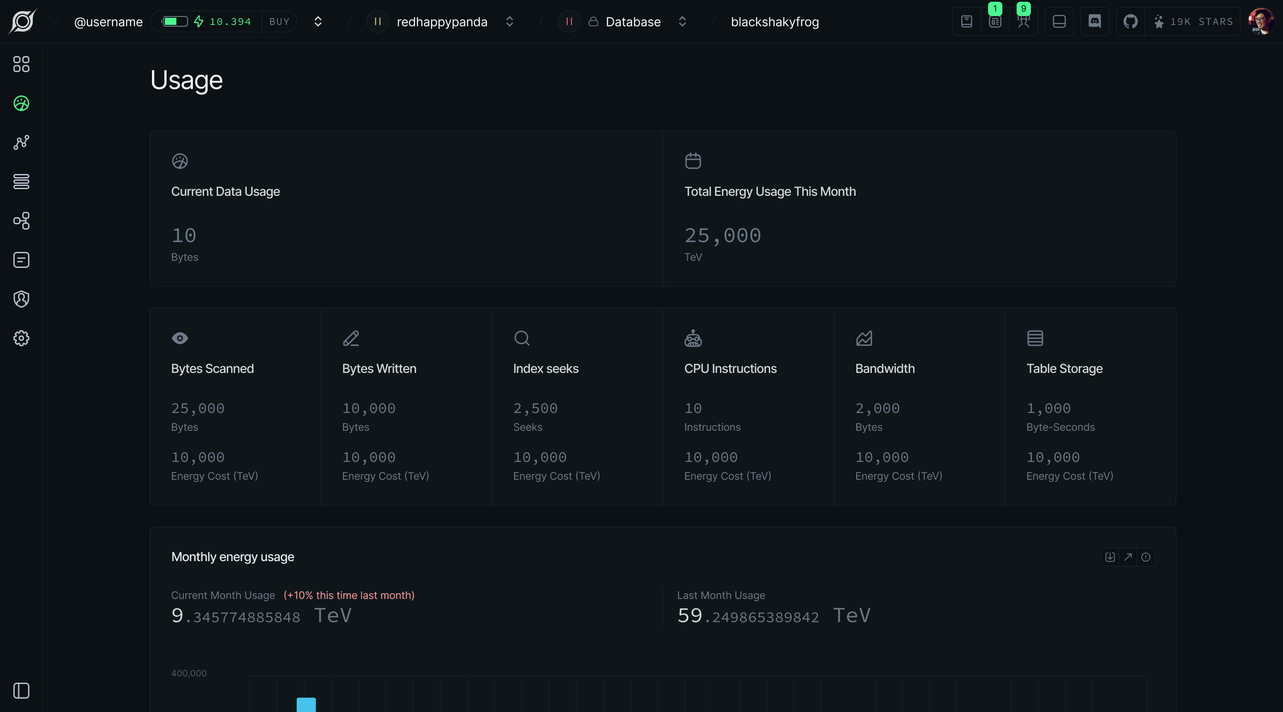This screenshot has width=1283, height=712.
Task: Click the 19K STARS button
Action: [x=1193, y=21]
